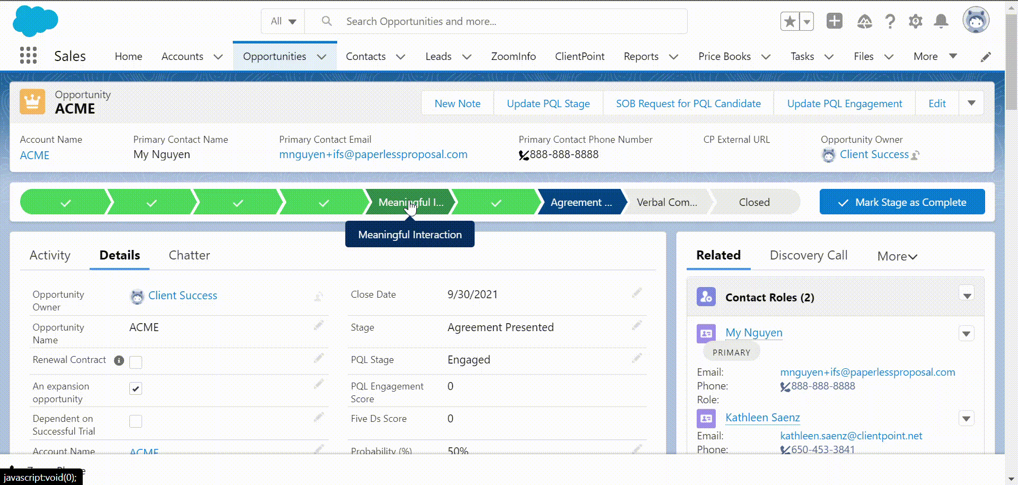
Task: Toggle Dependent on Successful Trial checkbox
Action: [x=136, y=421]
